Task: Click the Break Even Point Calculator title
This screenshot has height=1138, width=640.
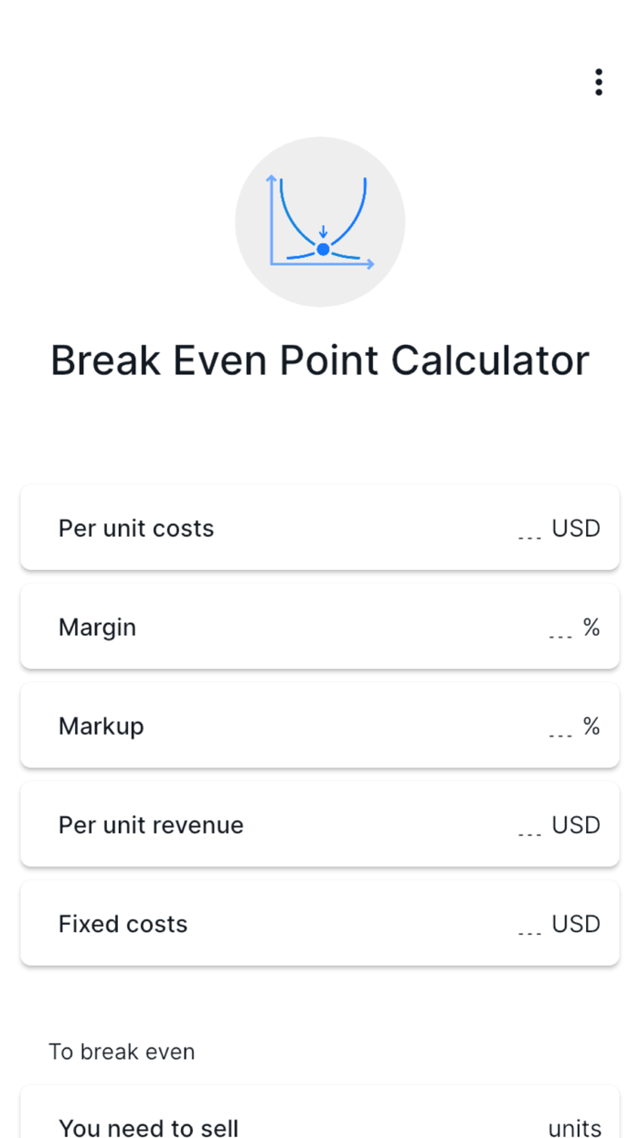Action: pyautogui.click(x=320, y=360)
